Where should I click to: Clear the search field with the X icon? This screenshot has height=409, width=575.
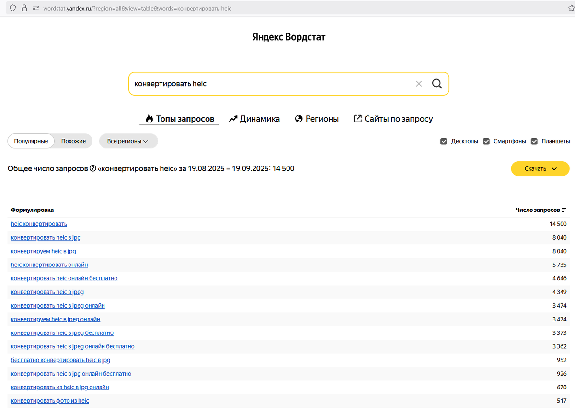pyautogui.click(x=419, y=84)
